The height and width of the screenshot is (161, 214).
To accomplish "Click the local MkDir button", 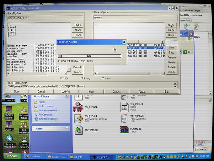I will (78, 30).
